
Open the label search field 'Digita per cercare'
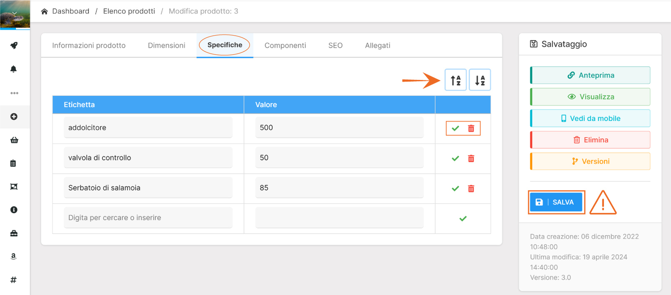point(148,218)
